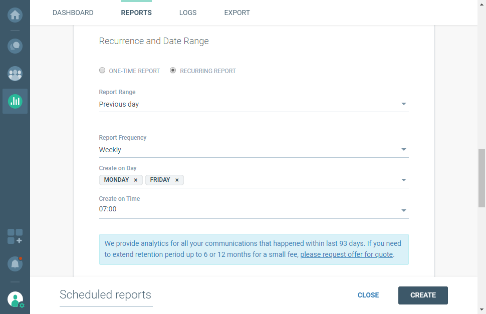Select the One-Time Report radio button
The width and height of the screenshot is (486, 314).
pos(102,71)
